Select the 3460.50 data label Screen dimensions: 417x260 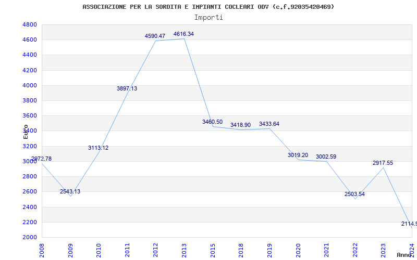(212, 122)
